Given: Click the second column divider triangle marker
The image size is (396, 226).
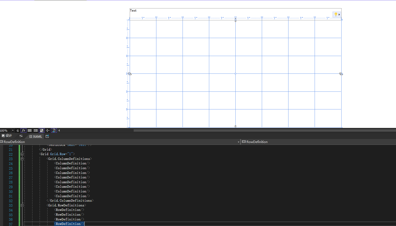Looking at the screenshot, I should point(183,18).
